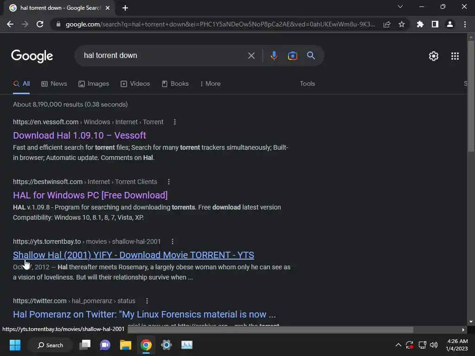
Task: Click the bestwinsoft.com URL breadcrumb
Action: click(85, 182)
